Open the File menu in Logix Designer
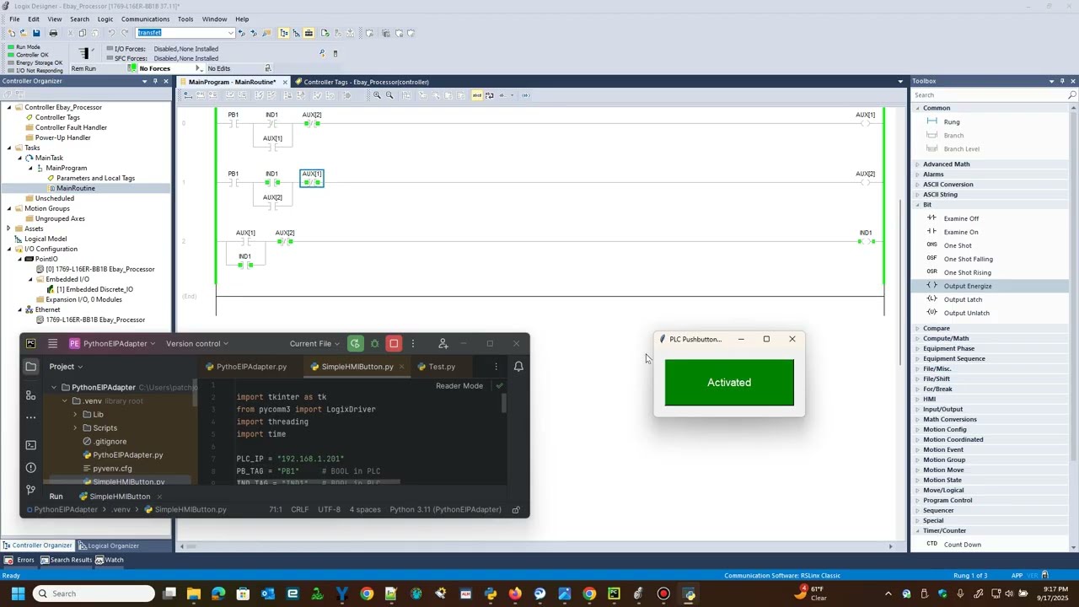The height and width of the screenshot is (607, 1079). [x=14, y=19]
